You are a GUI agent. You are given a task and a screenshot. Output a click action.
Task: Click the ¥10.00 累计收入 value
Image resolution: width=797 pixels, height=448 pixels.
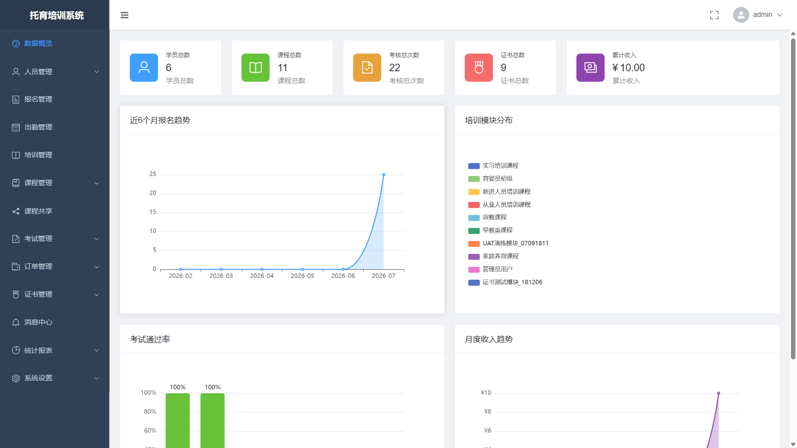[629, 68]
